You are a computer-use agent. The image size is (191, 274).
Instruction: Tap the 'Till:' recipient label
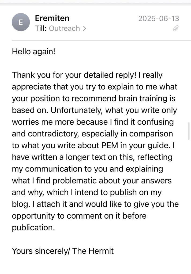point(41,28)
